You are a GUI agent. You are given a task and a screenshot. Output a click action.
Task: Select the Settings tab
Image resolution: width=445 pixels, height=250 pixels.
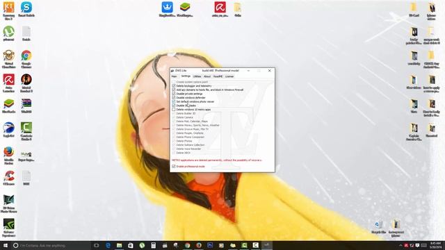186,76
